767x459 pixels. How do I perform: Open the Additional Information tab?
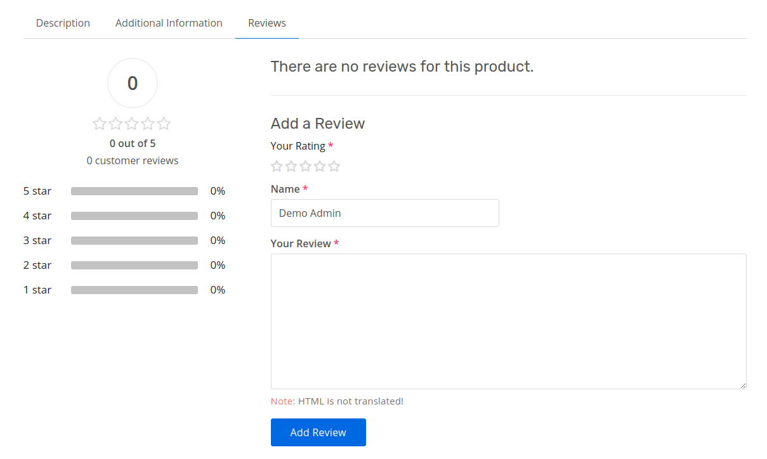coord(169,23)
